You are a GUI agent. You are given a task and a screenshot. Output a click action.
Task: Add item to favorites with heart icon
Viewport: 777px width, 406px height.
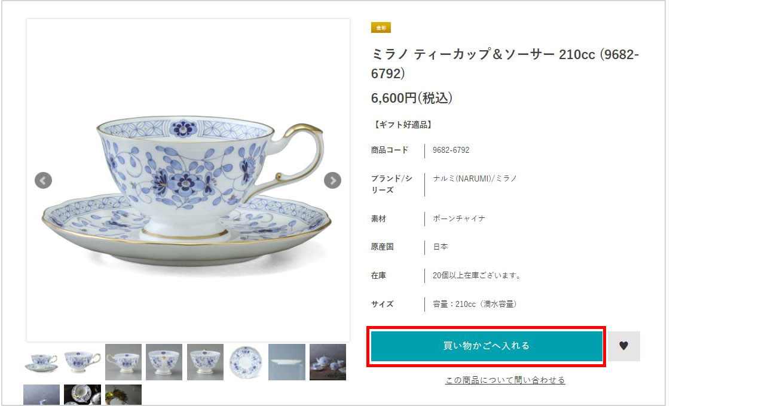coord(624,346)
